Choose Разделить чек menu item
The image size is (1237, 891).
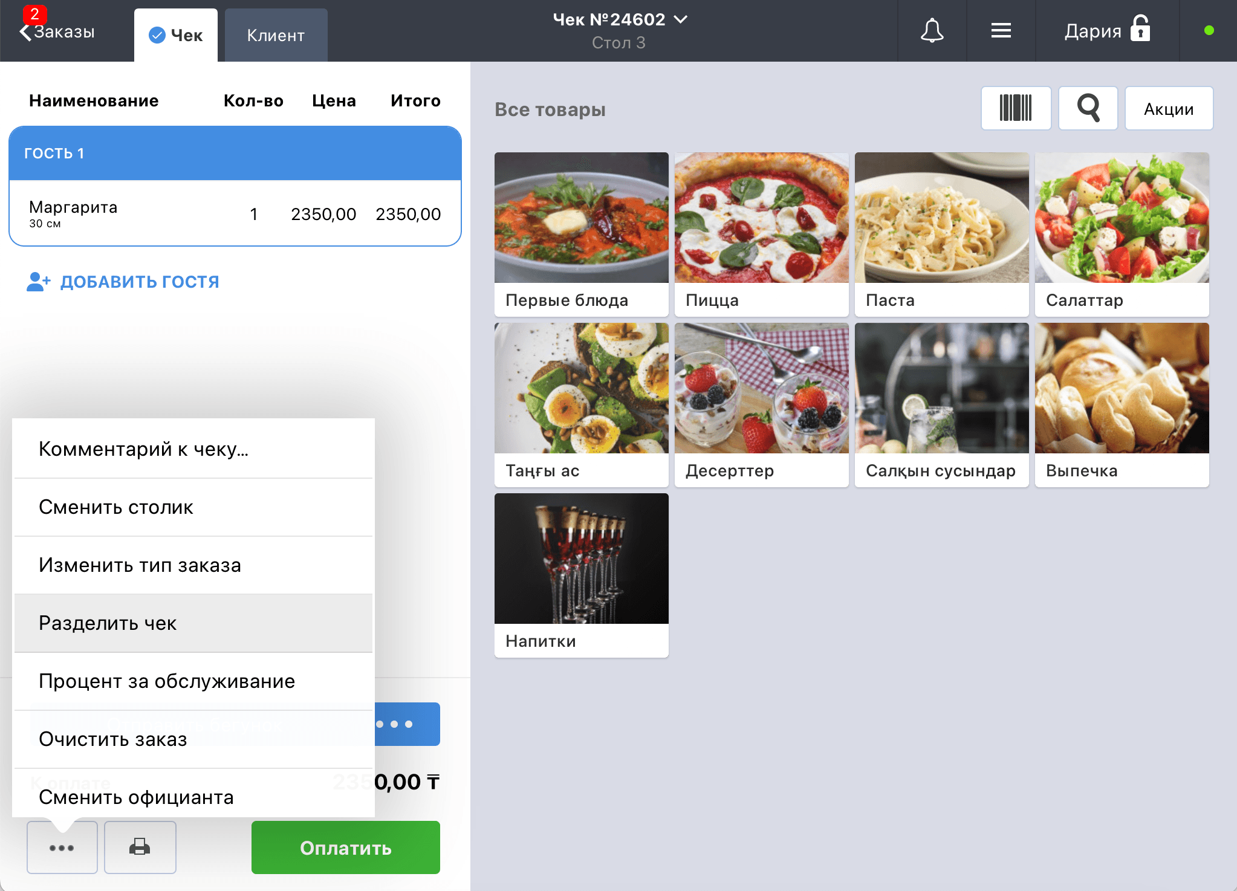(x=193, y=623)
